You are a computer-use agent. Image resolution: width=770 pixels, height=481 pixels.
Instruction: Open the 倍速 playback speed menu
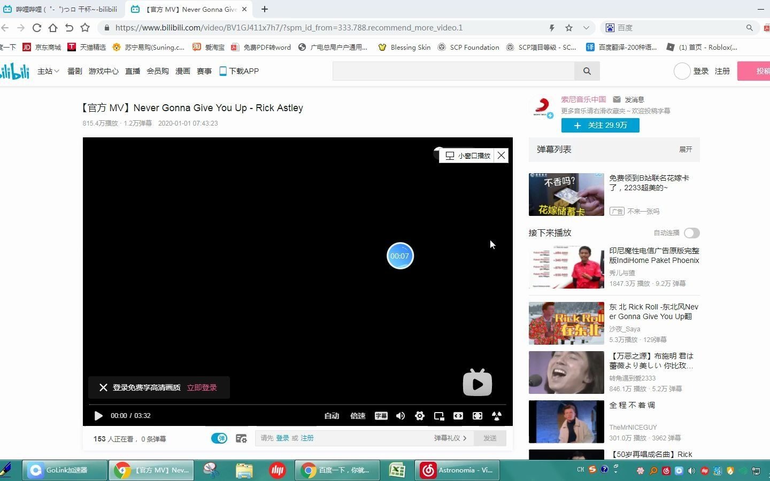coord(358,416)
